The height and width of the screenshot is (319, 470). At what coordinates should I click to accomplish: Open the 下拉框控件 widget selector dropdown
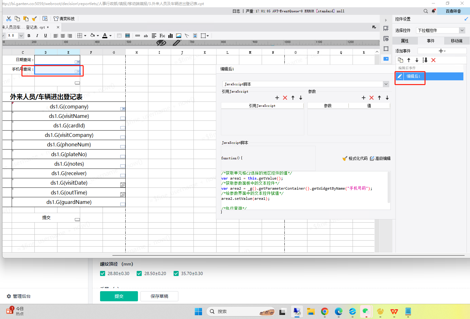click(462, 30)
